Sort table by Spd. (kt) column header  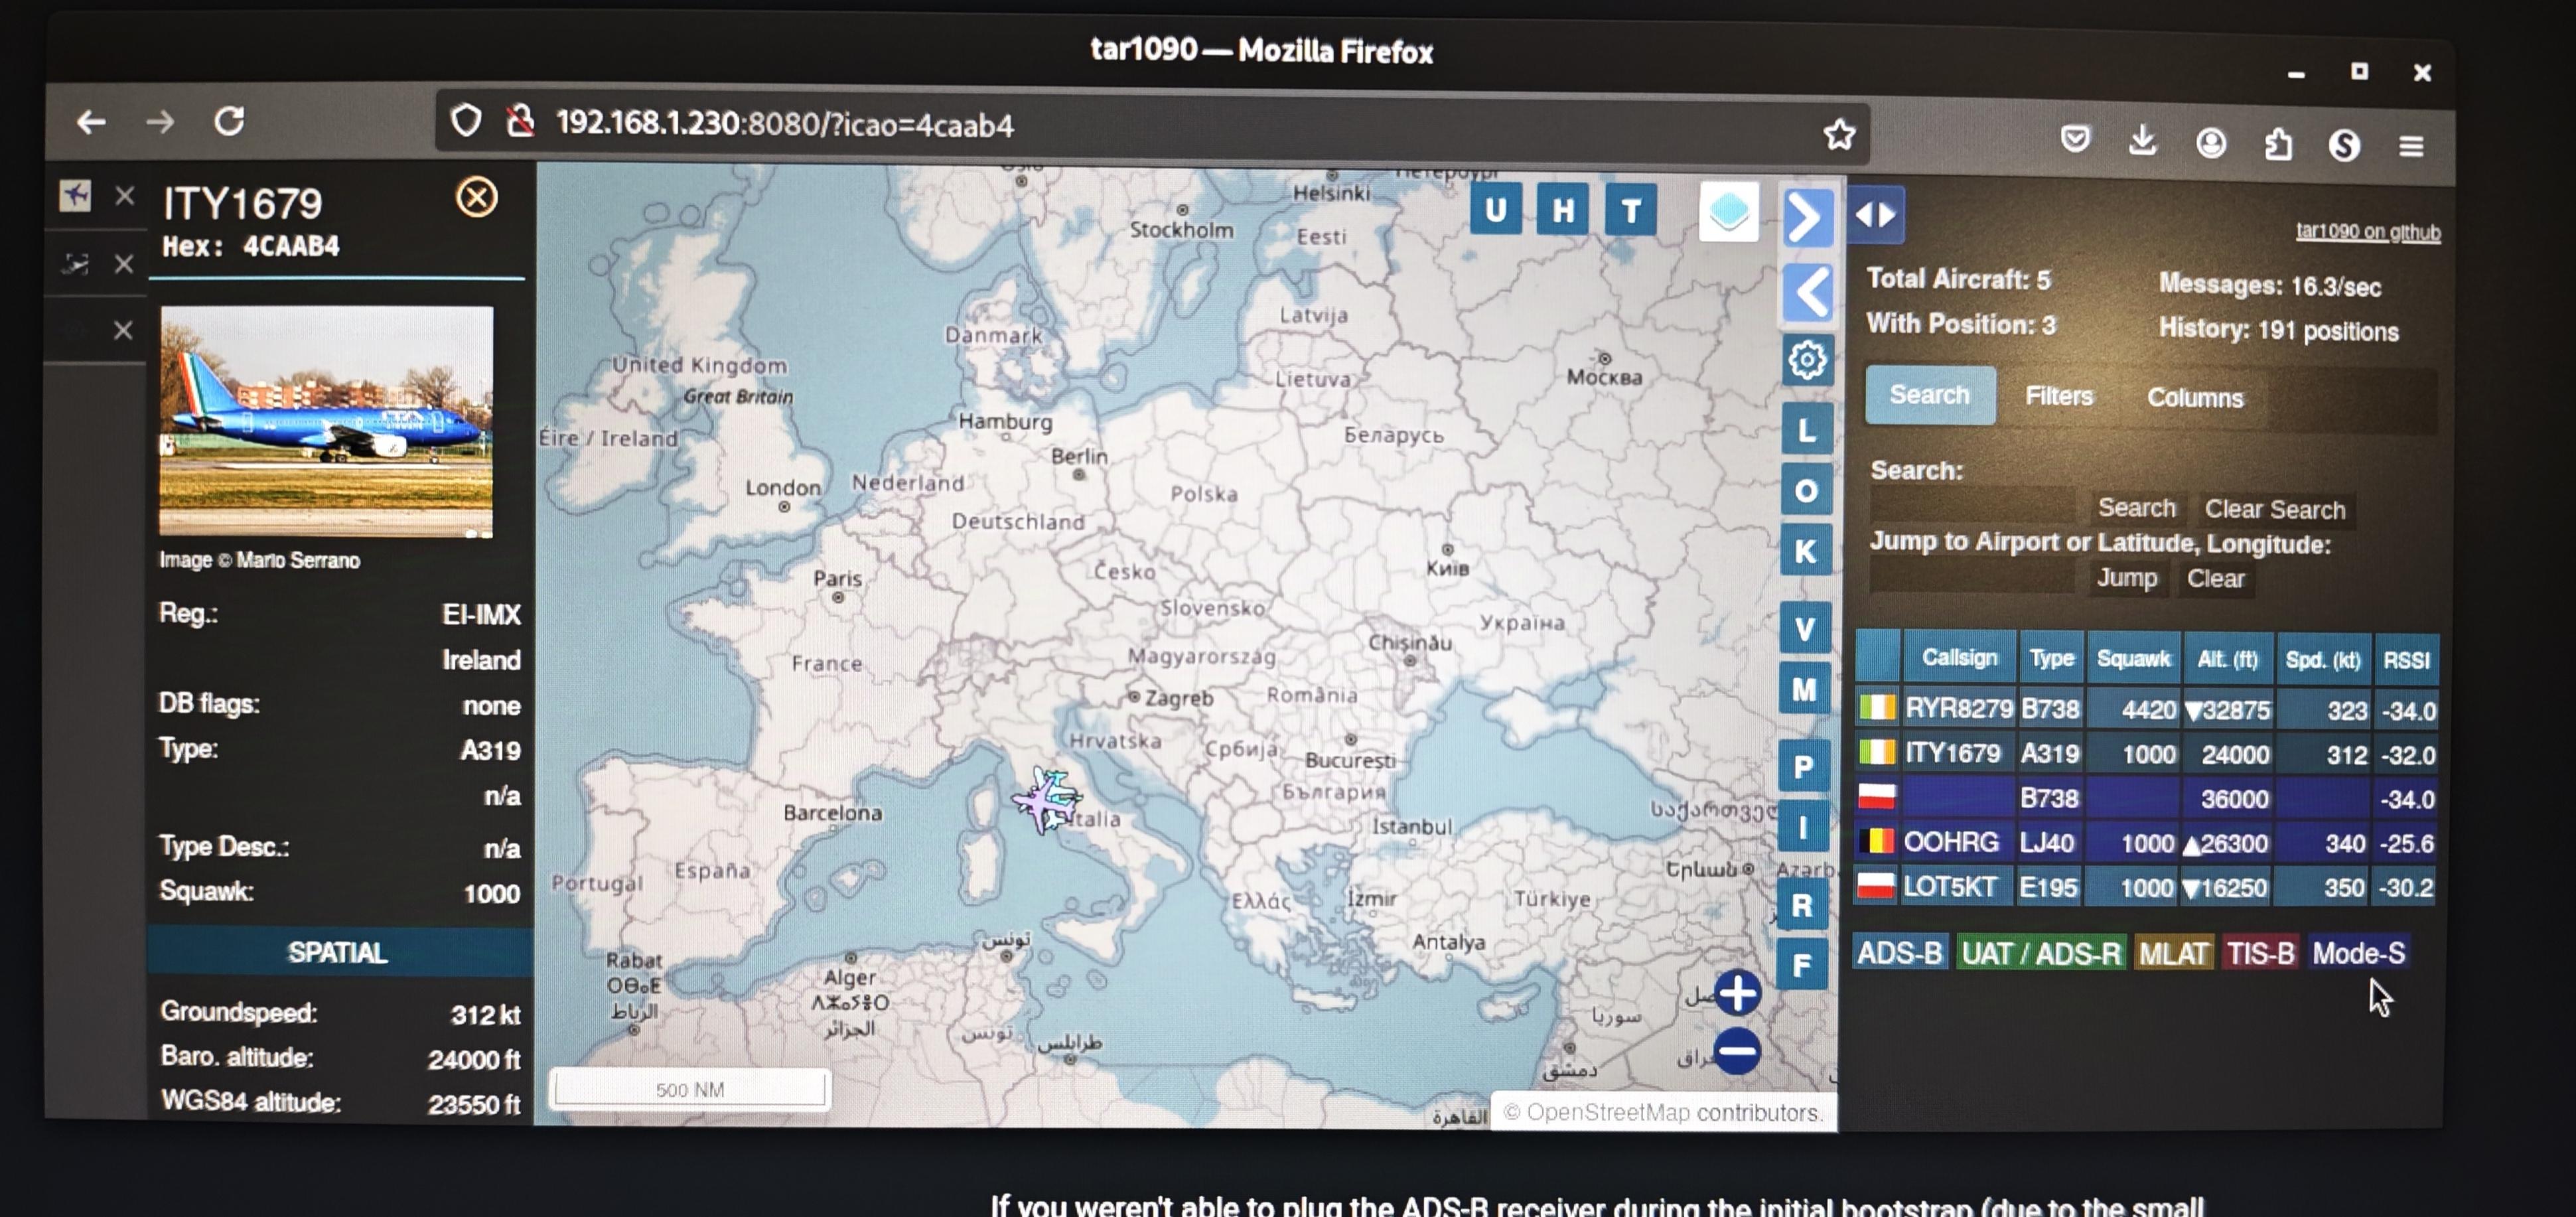click(2322, 660)
